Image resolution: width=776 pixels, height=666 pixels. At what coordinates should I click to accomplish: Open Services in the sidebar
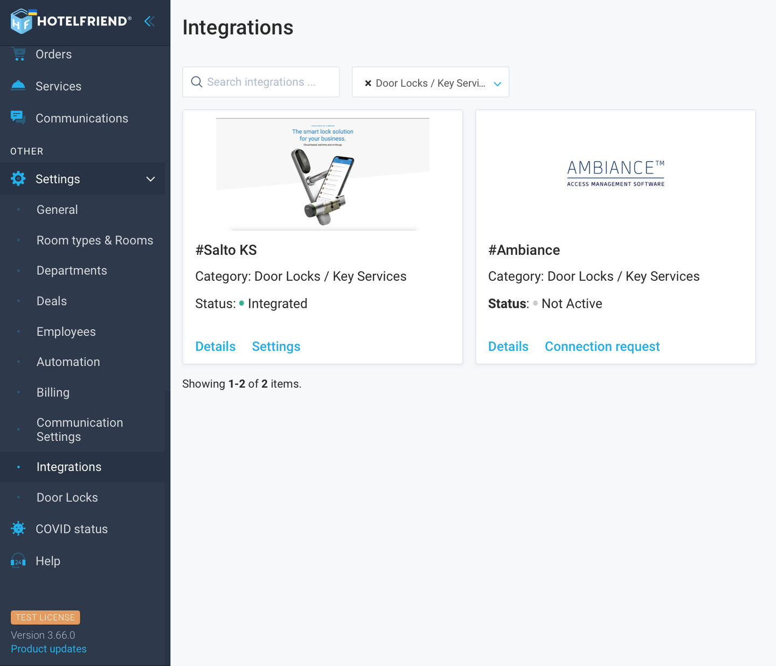coord(58,86)
